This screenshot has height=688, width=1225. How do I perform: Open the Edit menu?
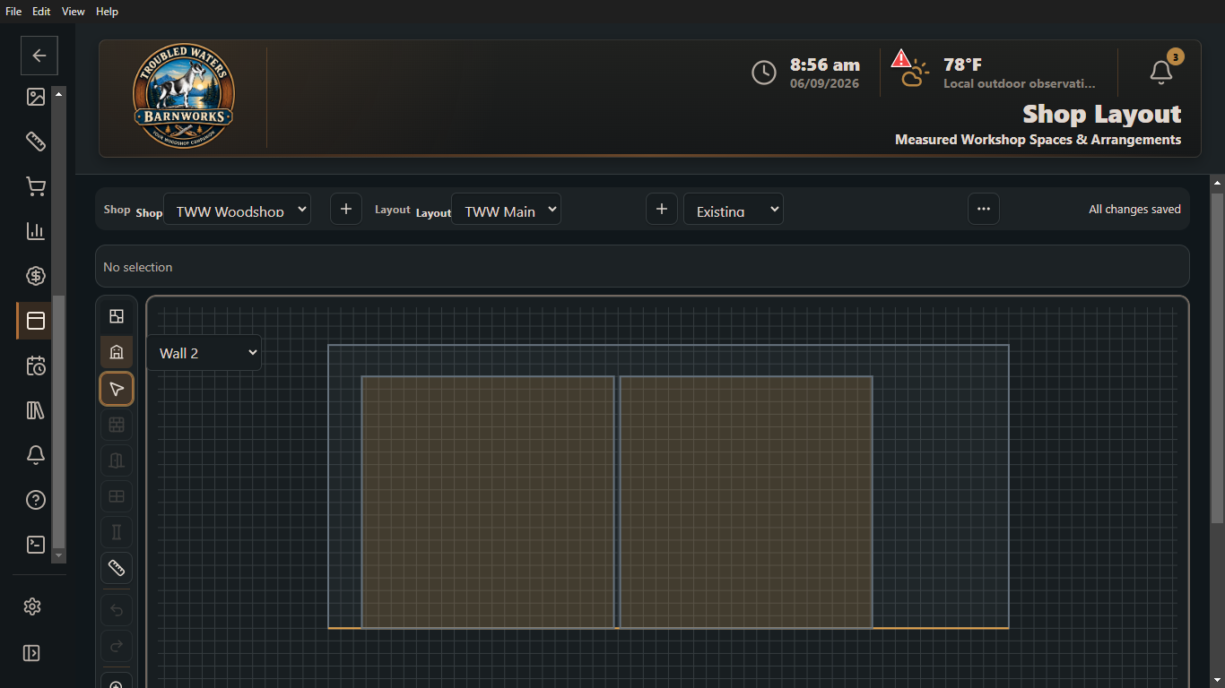click(41, 12)
